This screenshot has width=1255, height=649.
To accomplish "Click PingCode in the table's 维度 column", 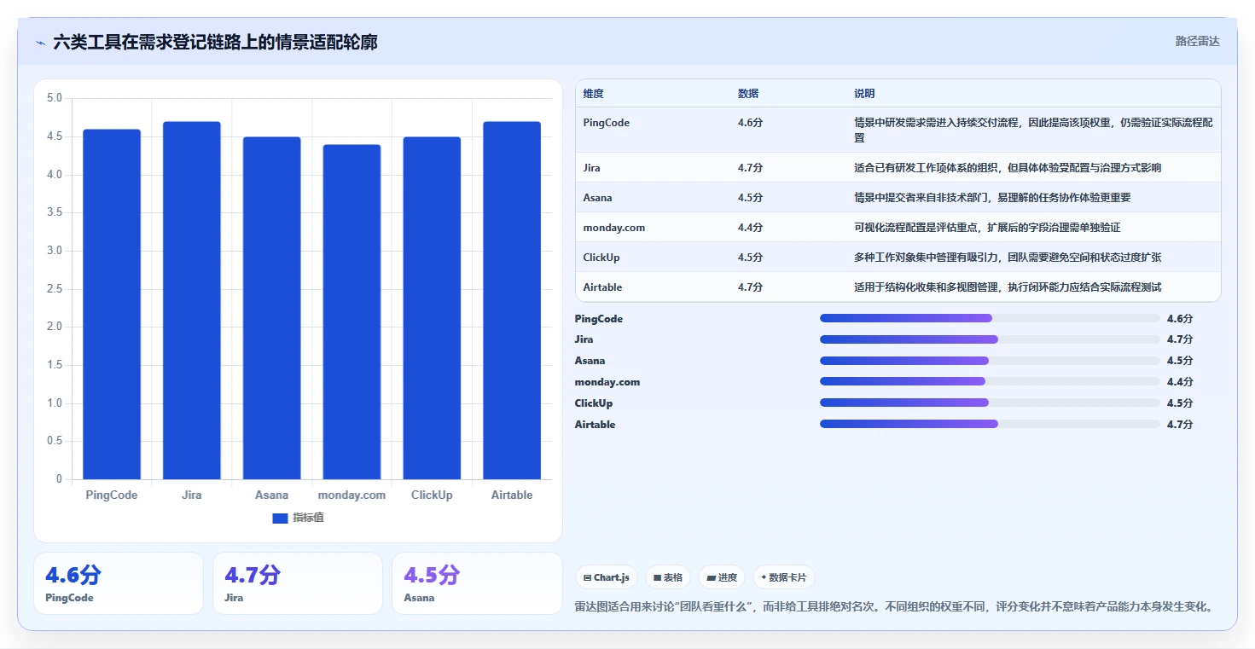I will click(607, 123).
